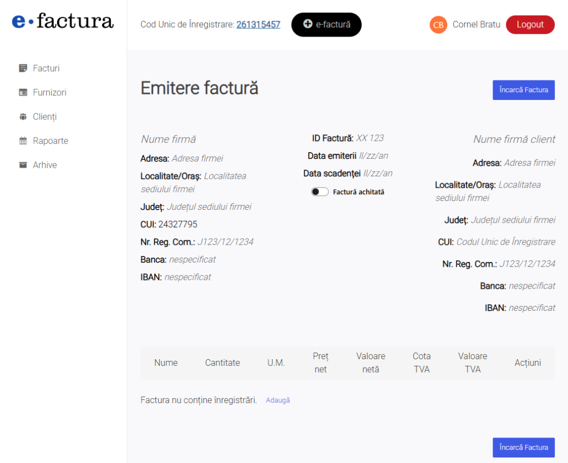Click the Arhive box icon
This screenshot has height=463, width=568.
(x=23, y=165)
